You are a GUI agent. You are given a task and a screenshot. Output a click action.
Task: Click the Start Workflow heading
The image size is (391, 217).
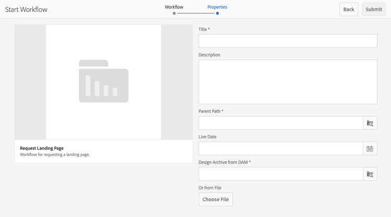(x=26, y=9)
